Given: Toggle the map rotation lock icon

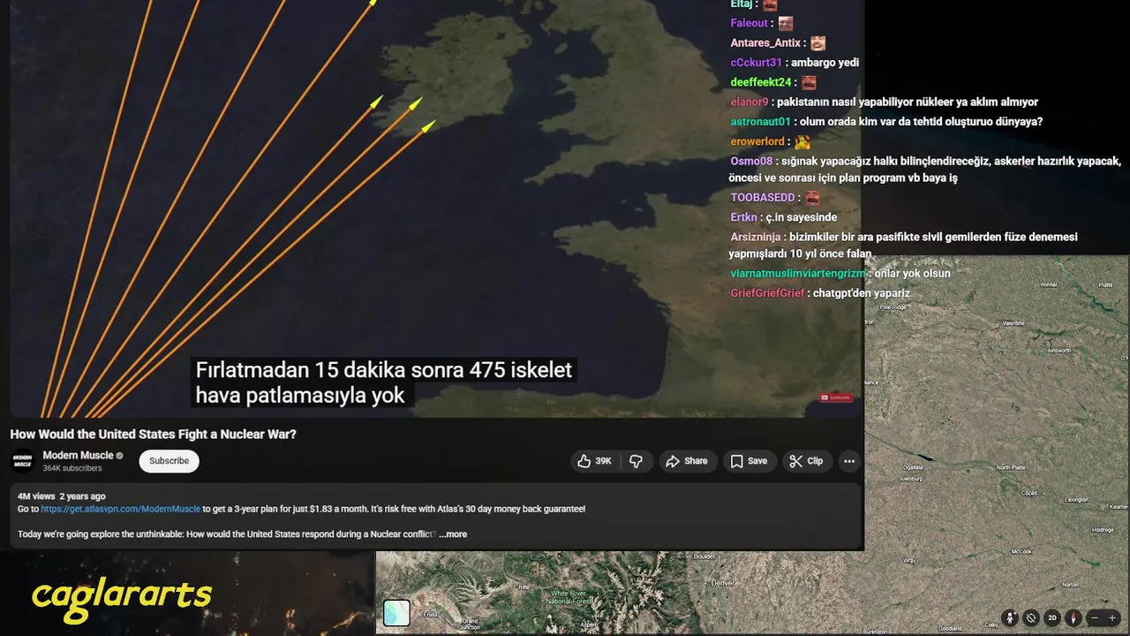Looking at the screenshot, I should tap(1031, 618).
